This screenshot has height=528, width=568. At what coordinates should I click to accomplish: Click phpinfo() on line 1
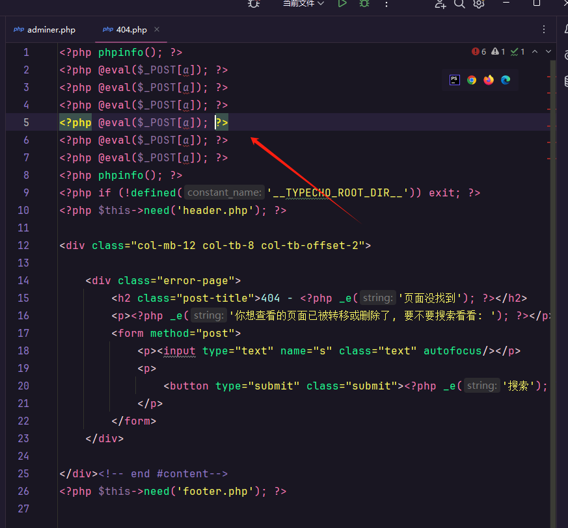click(127, 53)
